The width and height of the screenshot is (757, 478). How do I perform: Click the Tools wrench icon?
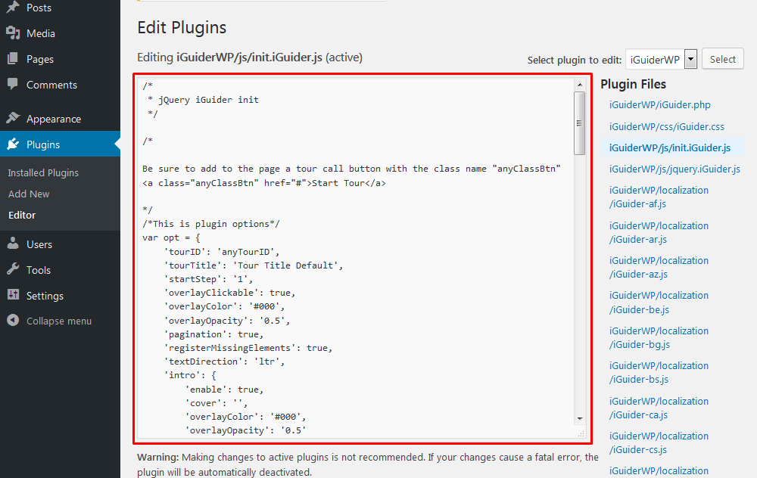[13, 270]
